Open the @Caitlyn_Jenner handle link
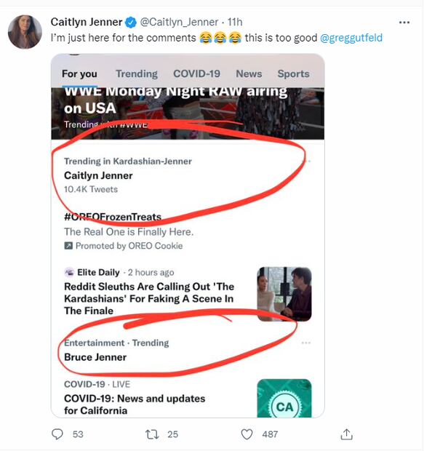Viewport: 424px width, 451px height. click(179, 22)
